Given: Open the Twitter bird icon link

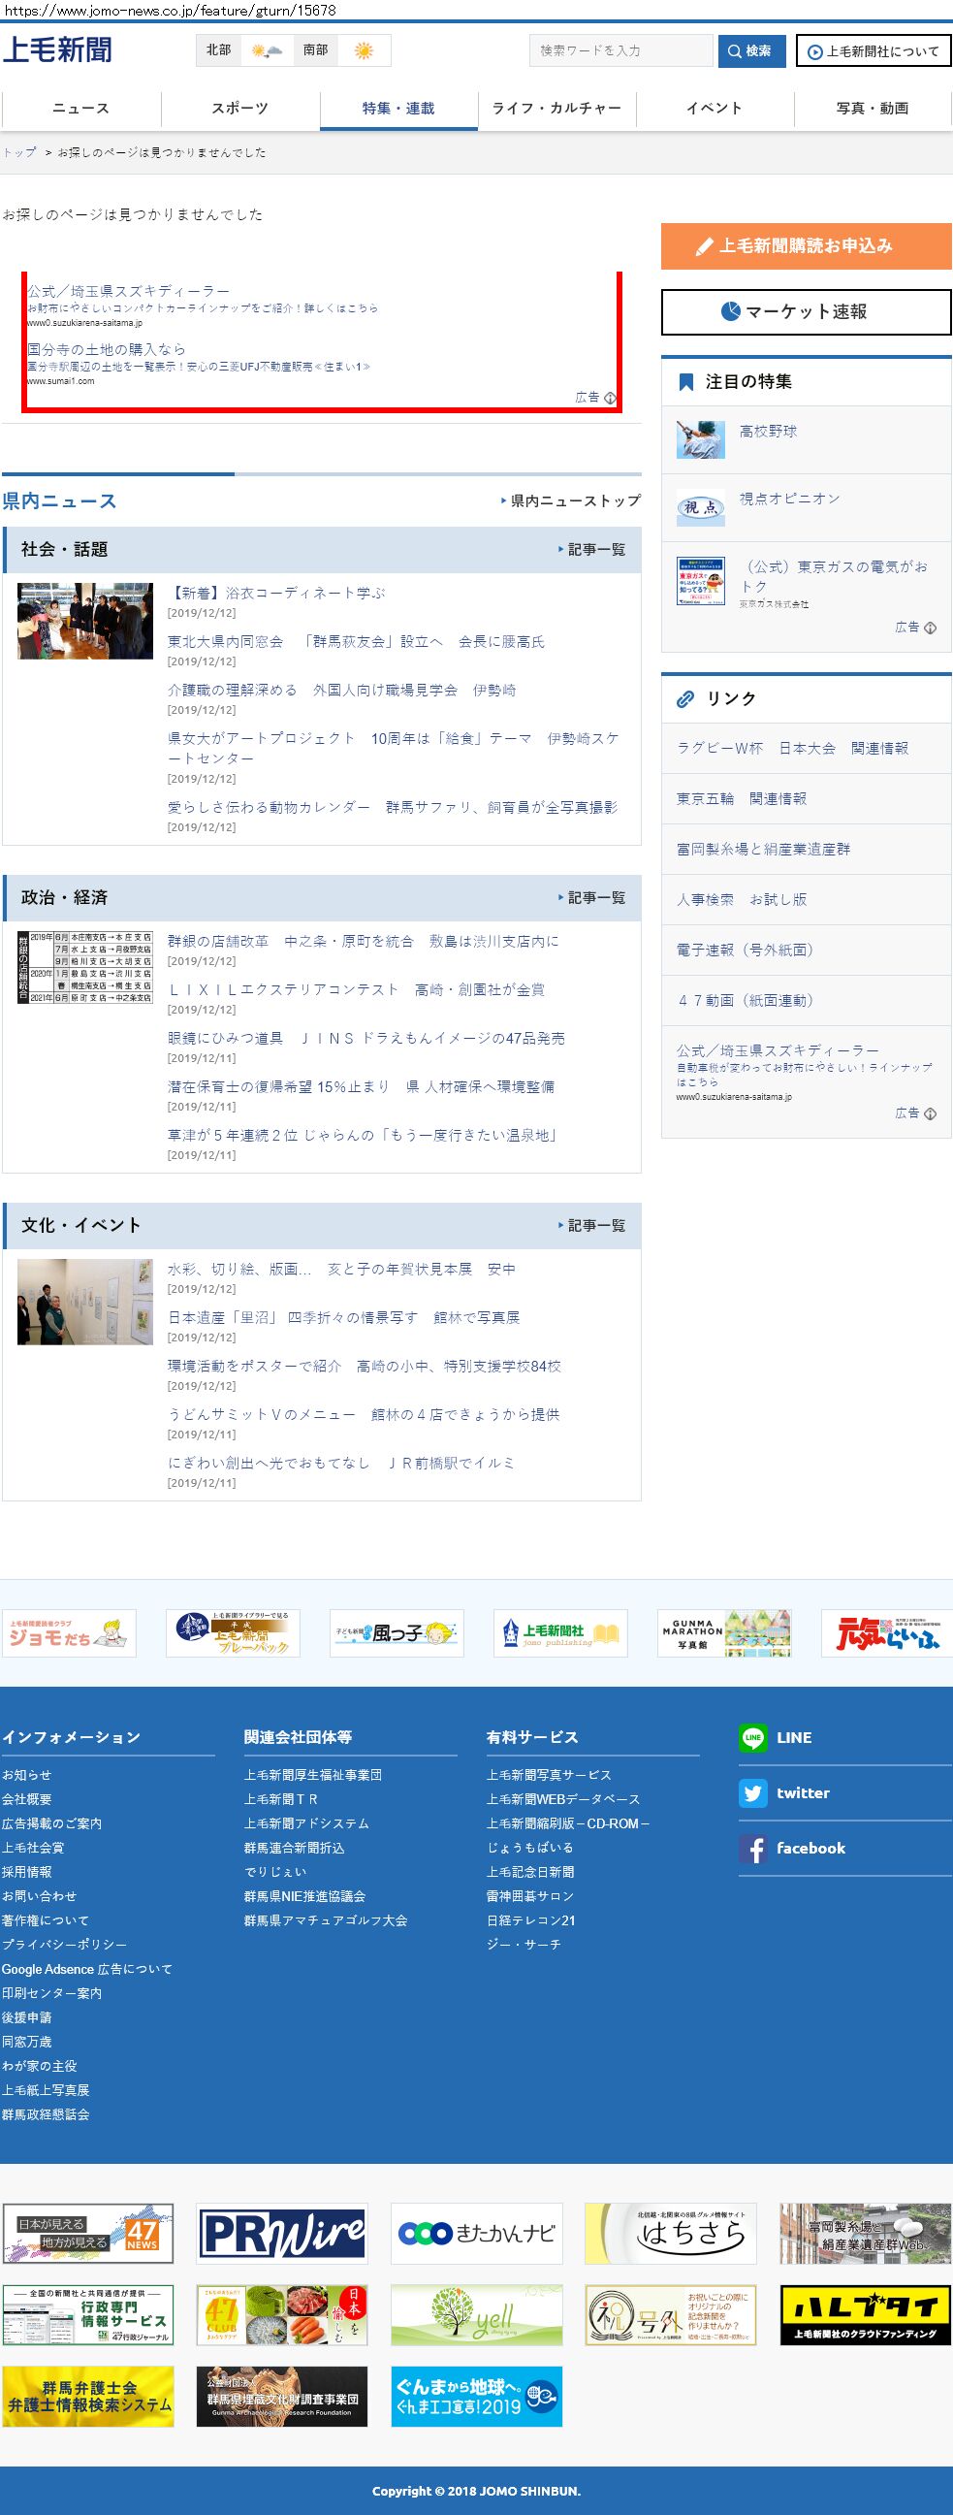Looking at the screenshot, I should pyautogui.click(x=752, y=1792).
